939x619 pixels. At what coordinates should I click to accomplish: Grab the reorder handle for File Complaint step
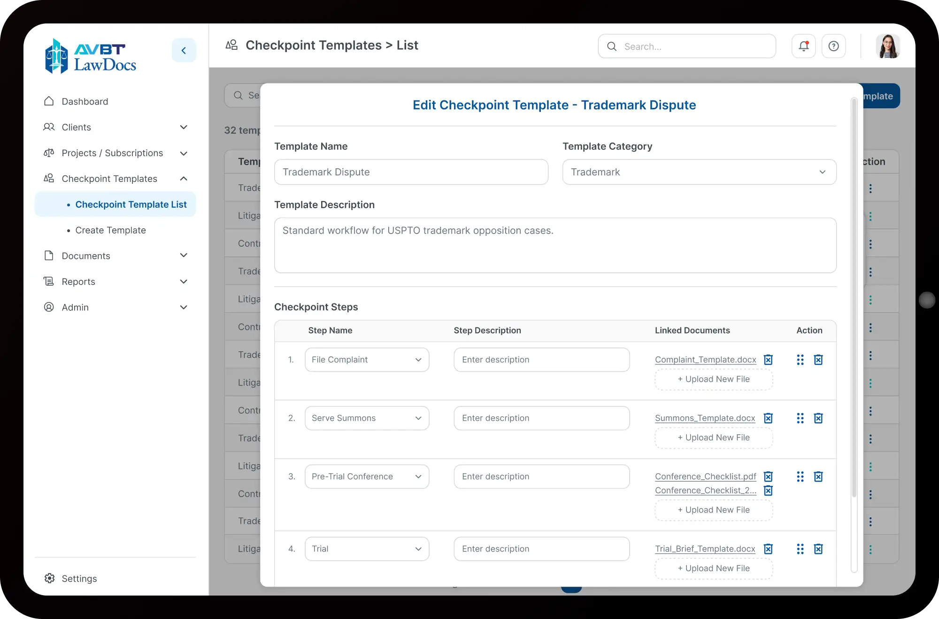click(x=800, y=360)
